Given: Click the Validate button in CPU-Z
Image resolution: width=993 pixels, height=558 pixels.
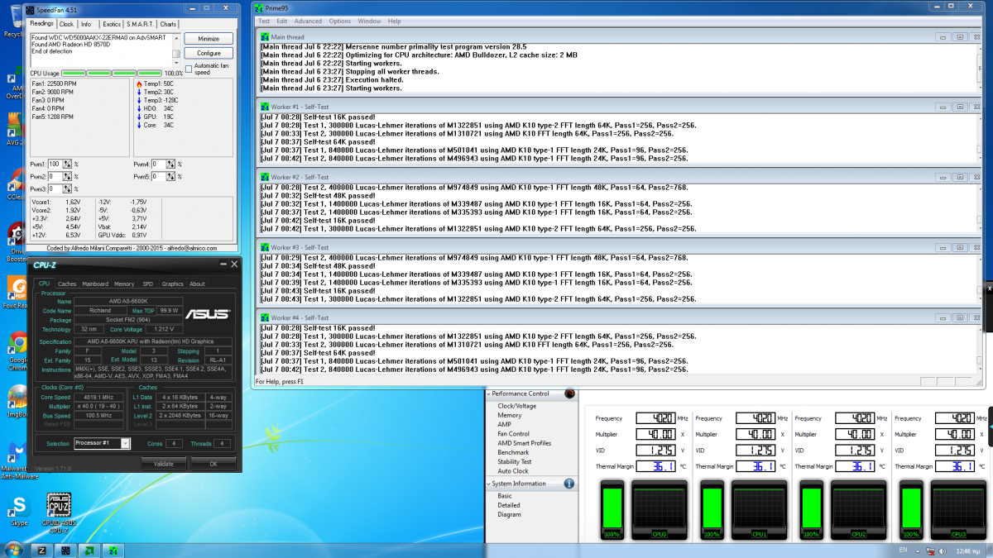Looking at the screenshot, I should click(x=164, y=464).
